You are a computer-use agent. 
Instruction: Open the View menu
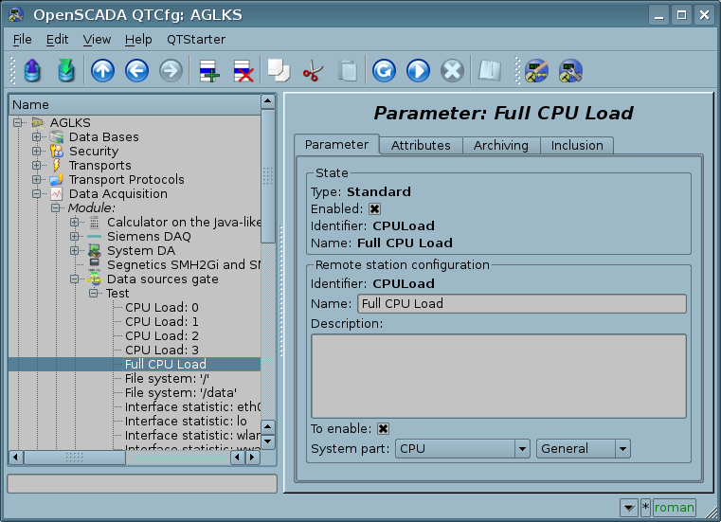97,40
